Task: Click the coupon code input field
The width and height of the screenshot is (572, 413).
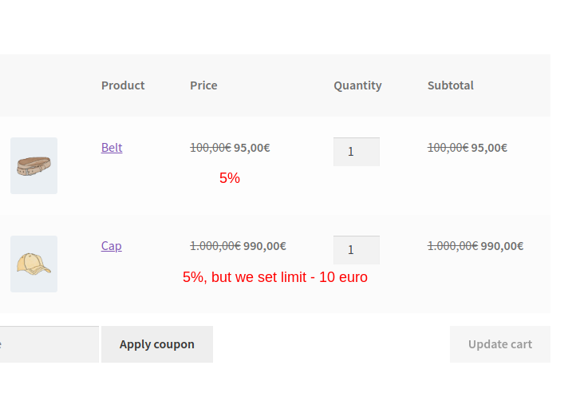Action: (48, 344)
